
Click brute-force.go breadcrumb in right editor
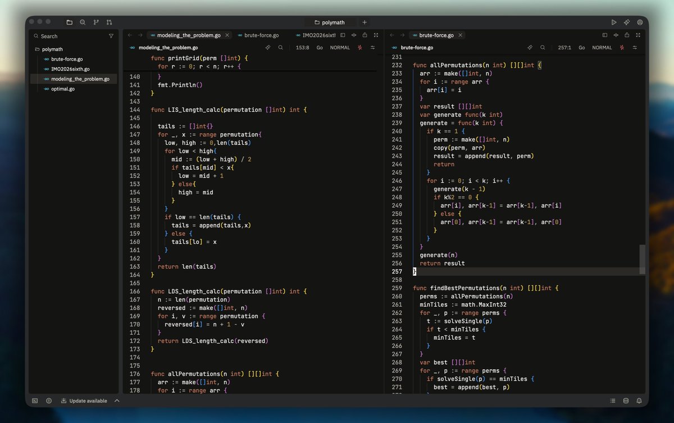[417, 48]
